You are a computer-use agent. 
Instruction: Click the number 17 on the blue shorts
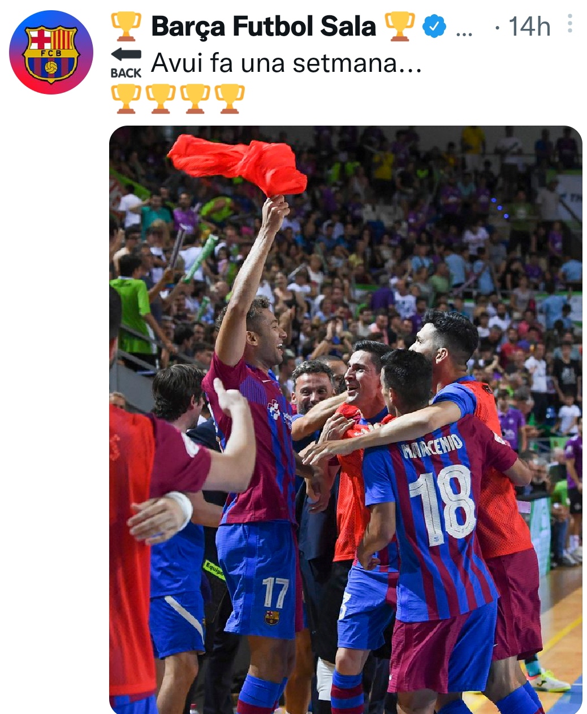(275, 592)
